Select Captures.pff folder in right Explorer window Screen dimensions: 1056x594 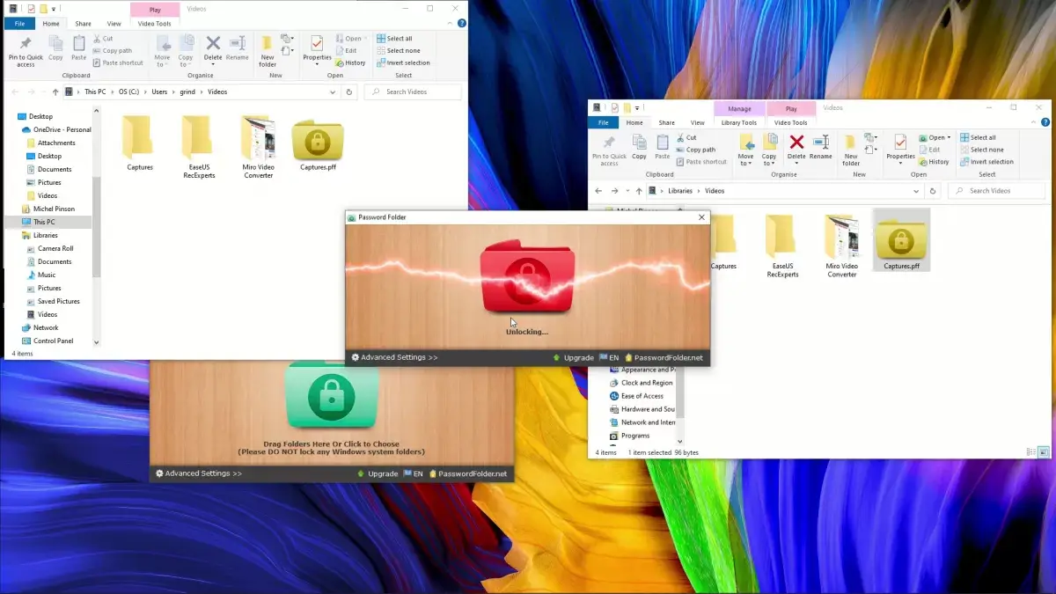[x=901, y=239]
